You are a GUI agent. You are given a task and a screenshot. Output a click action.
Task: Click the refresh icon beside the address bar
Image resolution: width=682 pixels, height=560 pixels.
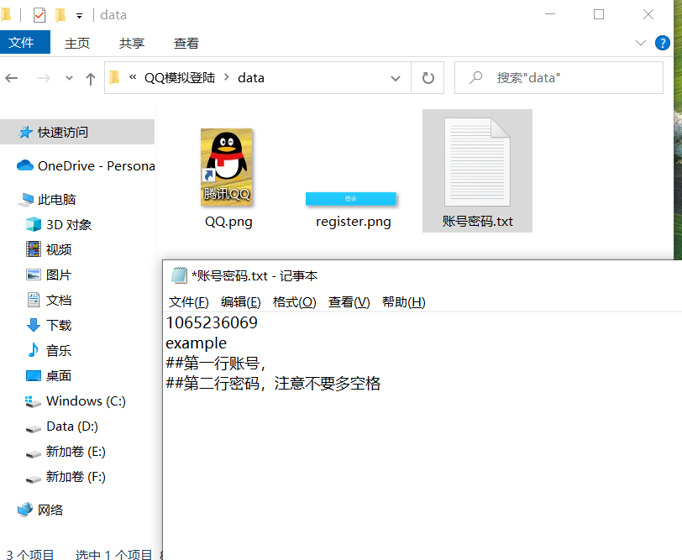click(428, 77)
